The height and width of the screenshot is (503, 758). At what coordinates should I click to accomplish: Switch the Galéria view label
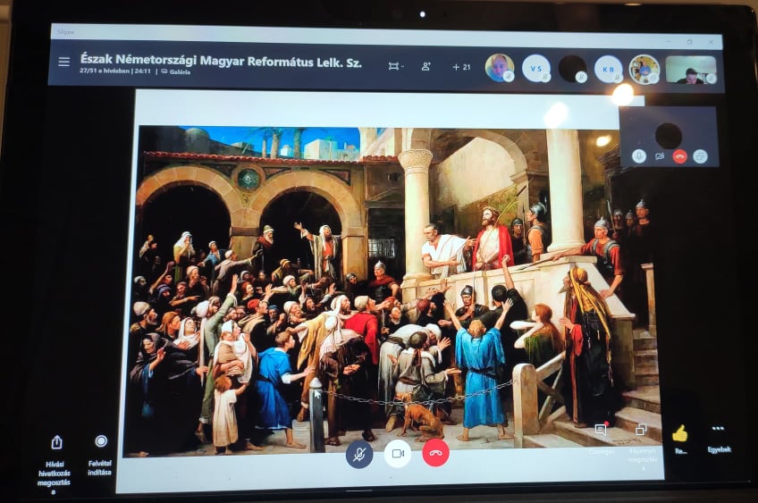click(x=176, y=72)
